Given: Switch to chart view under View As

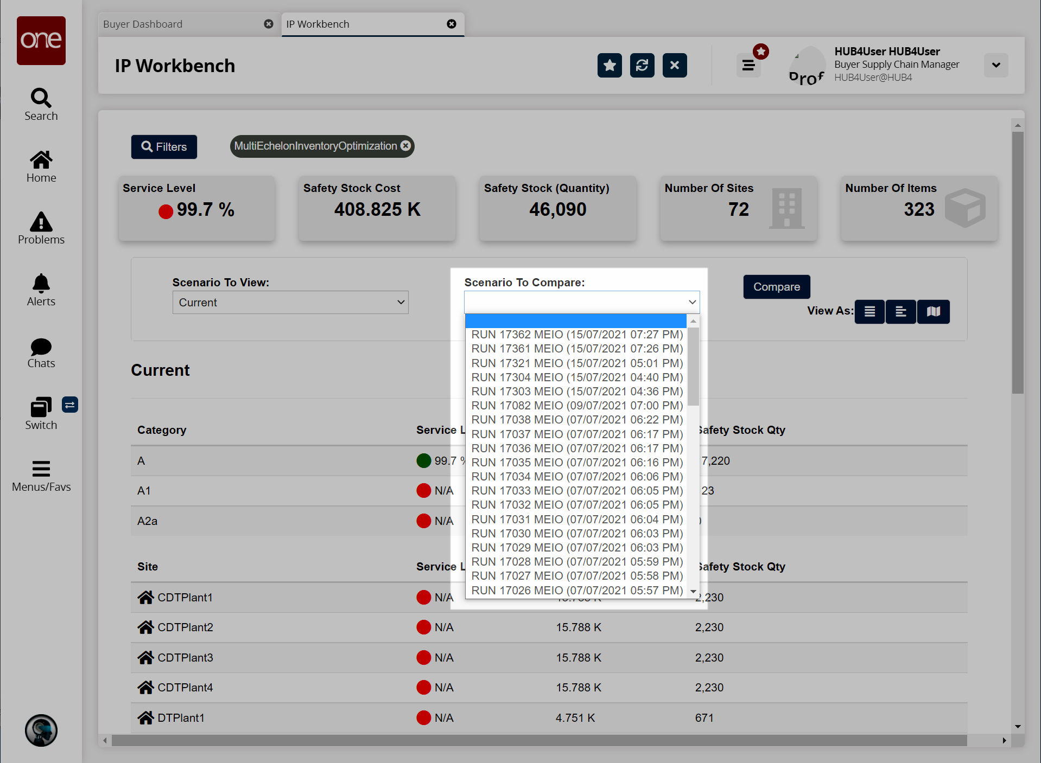Looking at the screenshot, I should (x=901, y=312).
